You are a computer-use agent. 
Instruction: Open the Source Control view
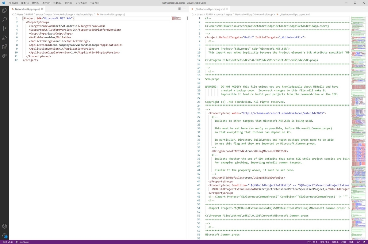5,29
